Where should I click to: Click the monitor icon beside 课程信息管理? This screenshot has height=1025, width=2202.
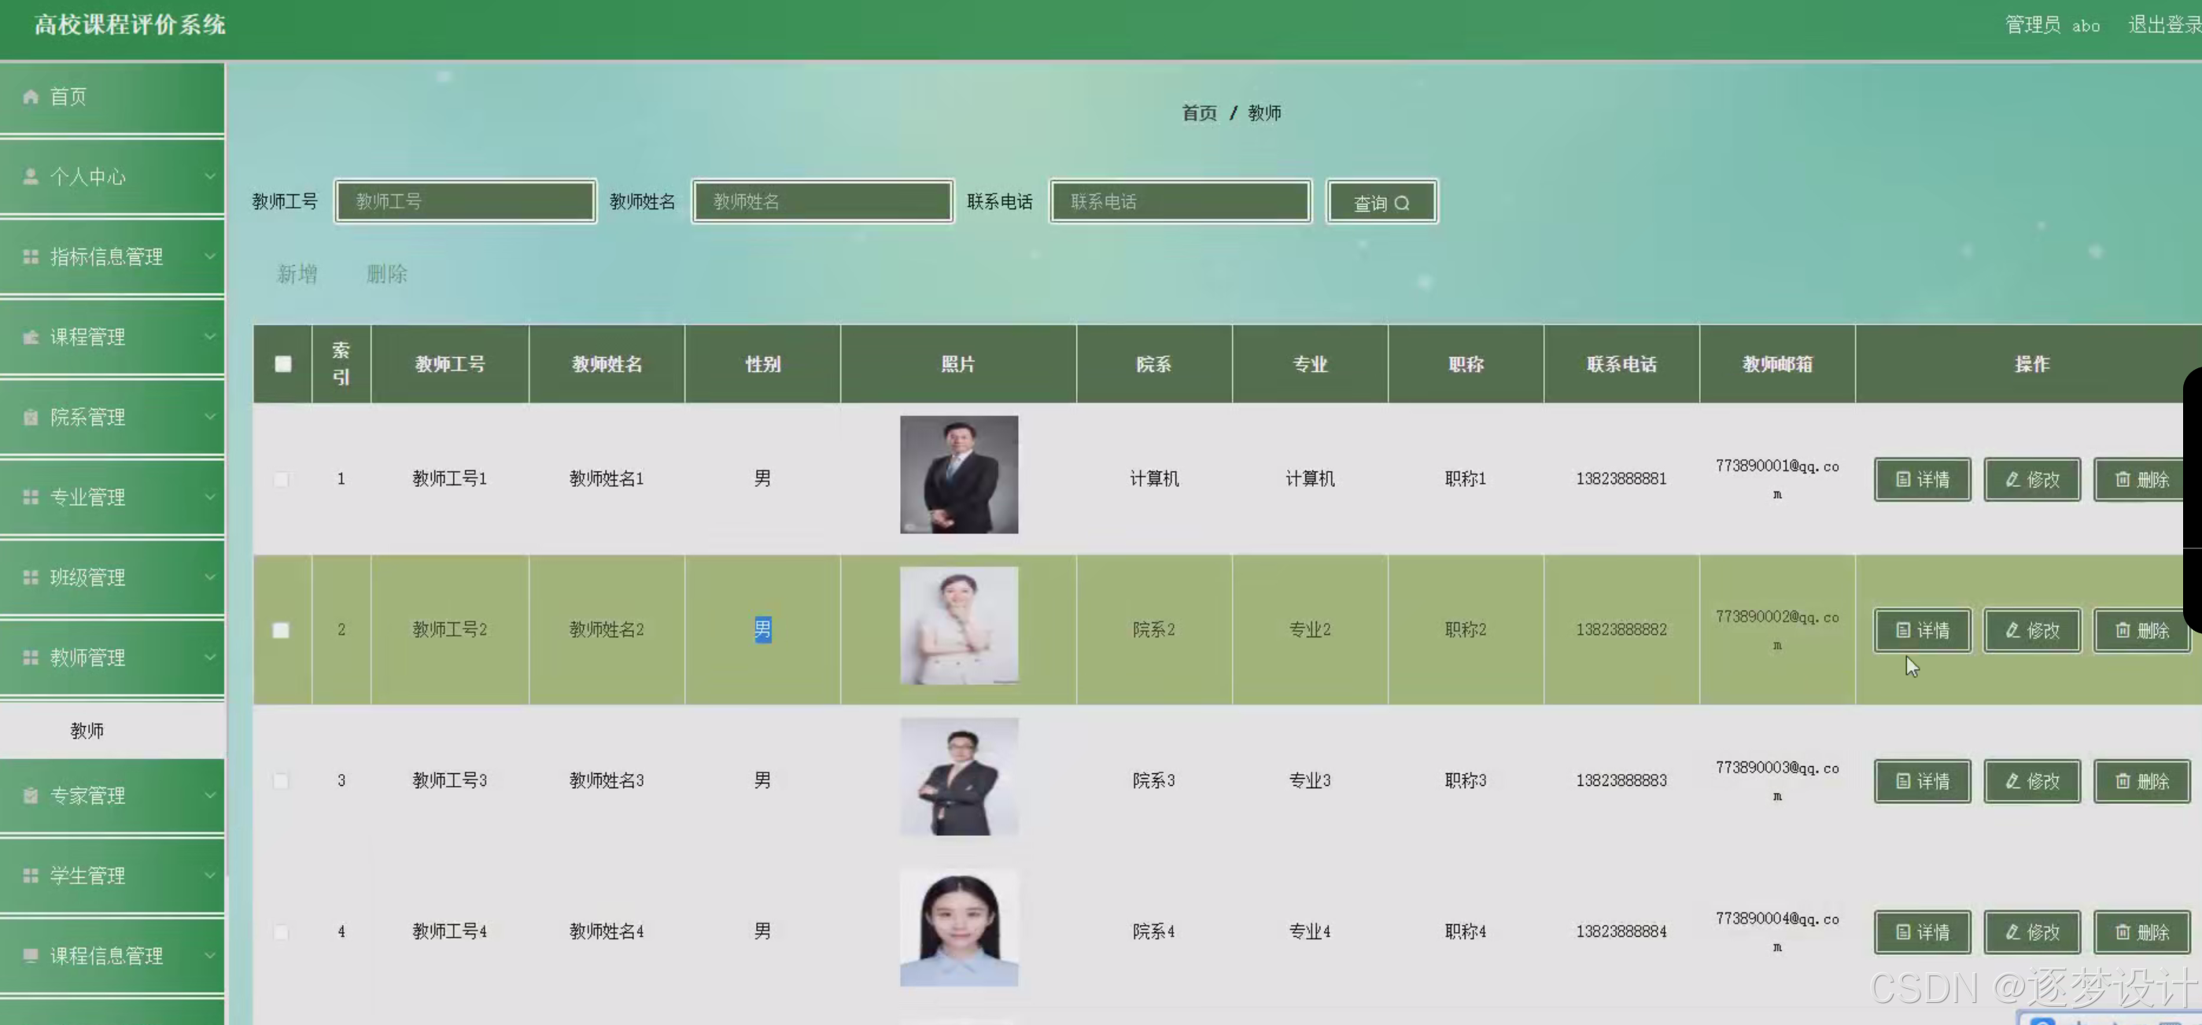tap(31, 956)
